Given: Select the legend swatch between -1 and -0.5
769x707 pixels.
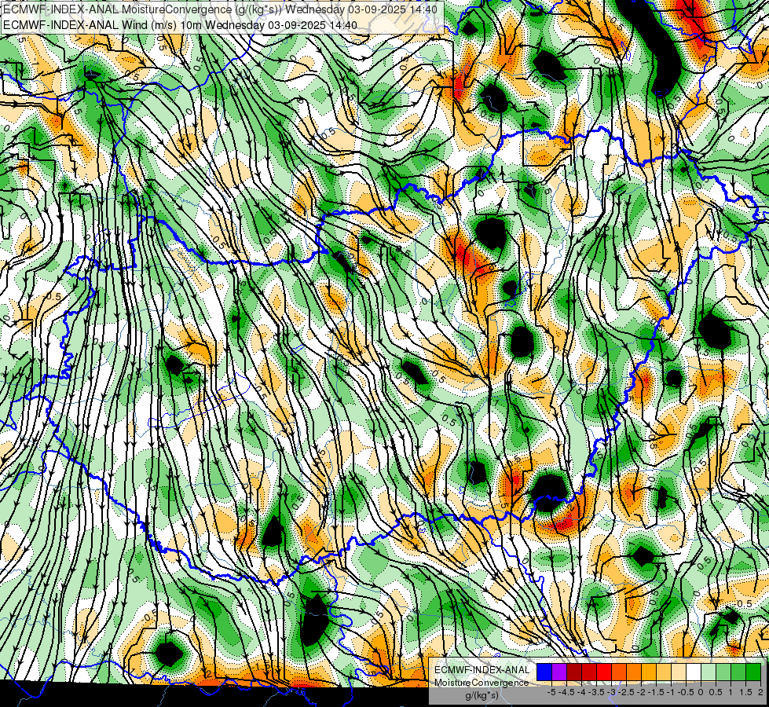Looking at the screenshot, I should (679, 672).
